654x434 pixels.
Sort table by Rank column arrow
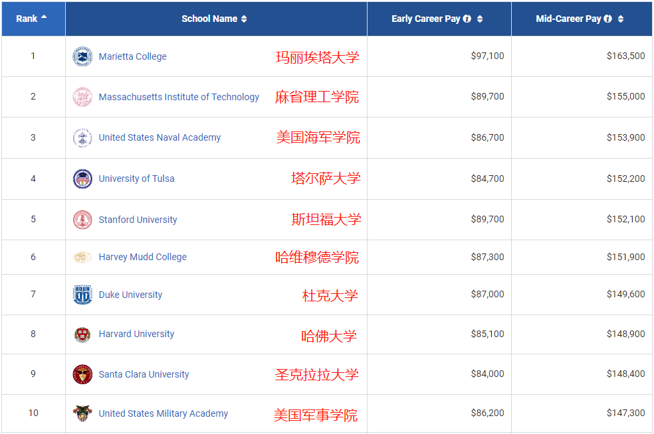pos(44,18)
